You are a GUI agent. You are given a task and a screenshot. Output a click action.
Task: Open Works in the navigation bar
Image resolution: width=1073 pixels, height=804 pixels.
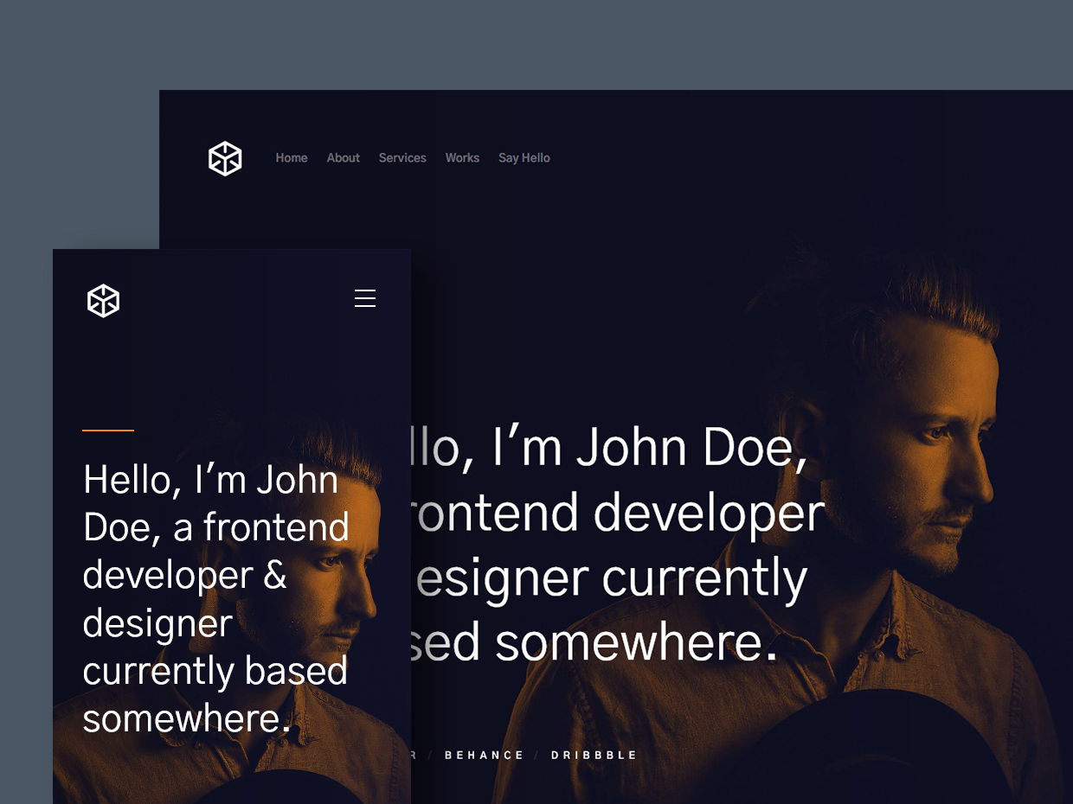point(462,158)
